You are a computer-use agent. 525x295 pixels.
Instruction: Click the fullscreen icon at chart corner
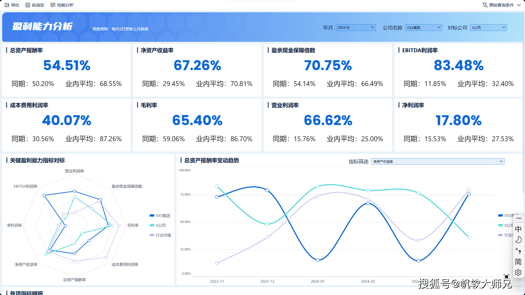point(506,276)
